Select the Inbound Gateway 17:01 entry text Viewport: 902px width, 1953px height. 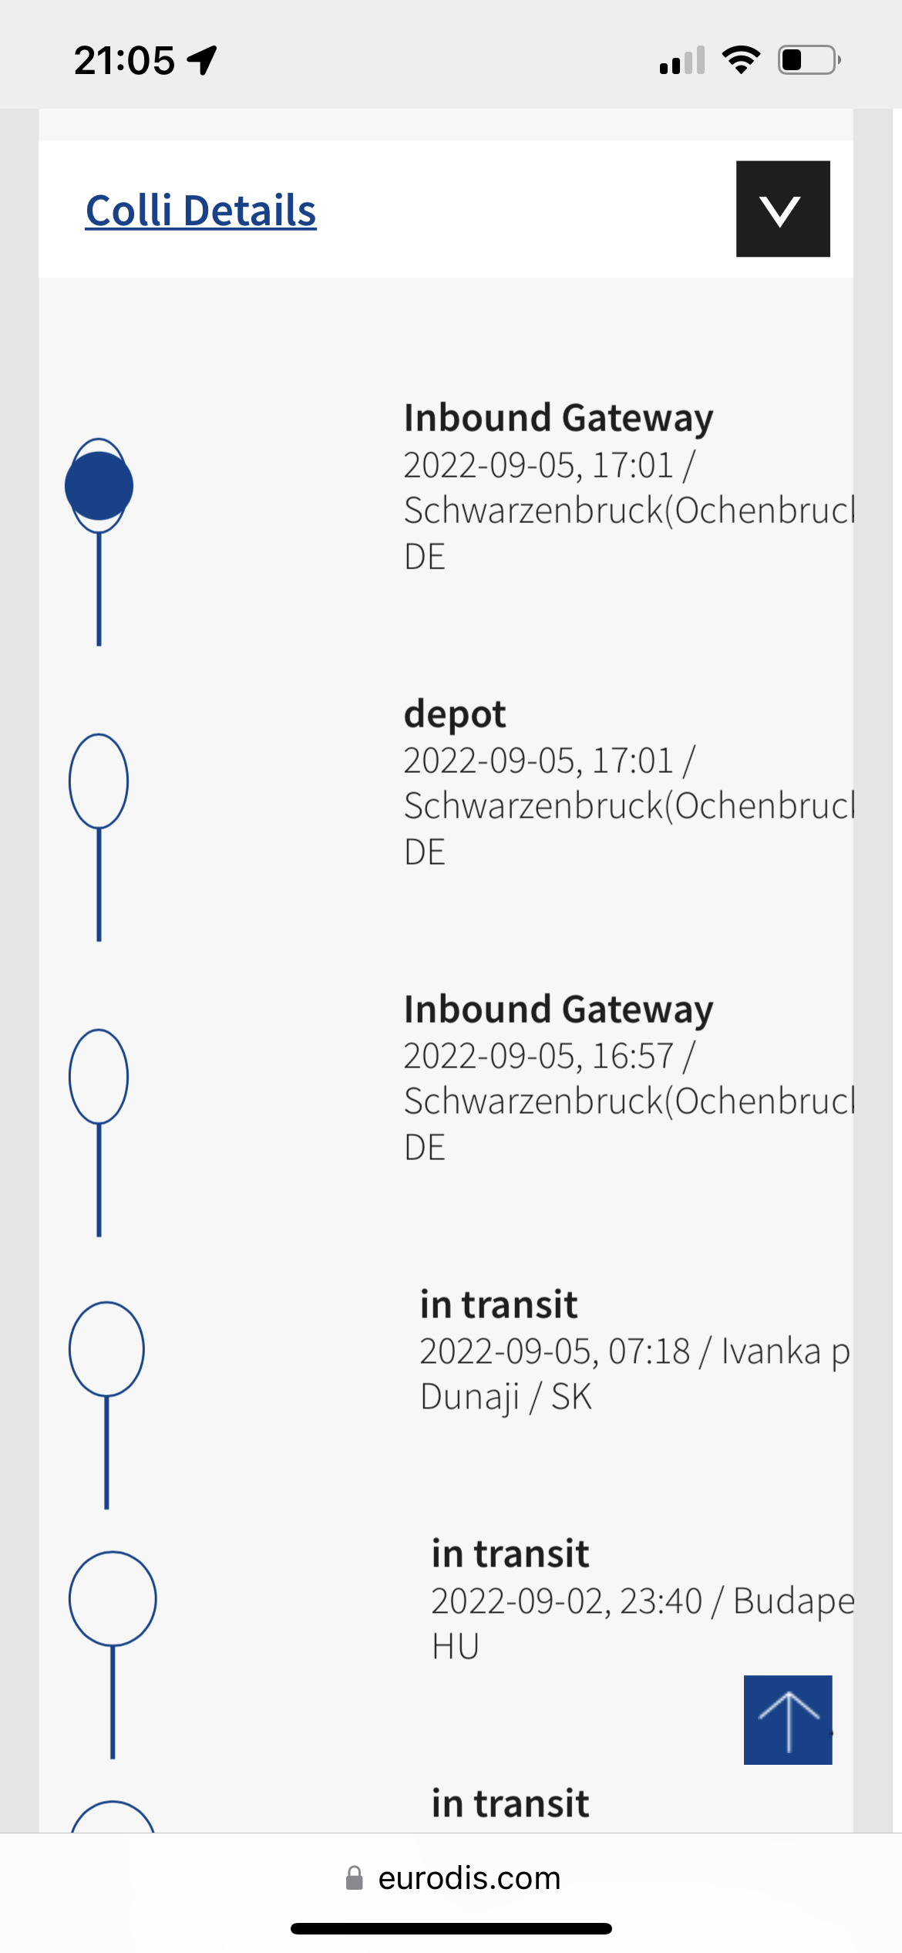pos(629,486)
